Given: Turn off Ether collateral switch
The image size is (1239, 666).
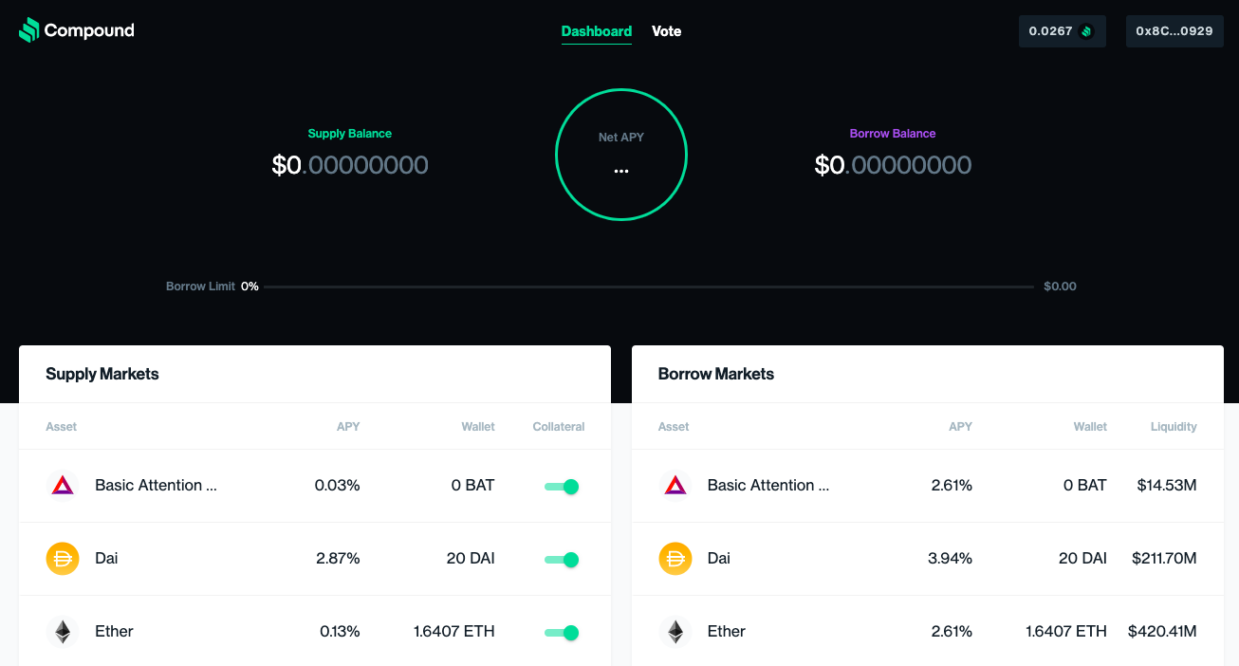Looking at the screenshot, I should point(562,633).
